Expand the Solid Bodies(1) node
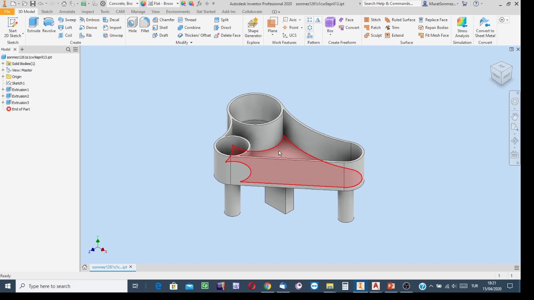The image size is (534, 300). pos(3,64)
